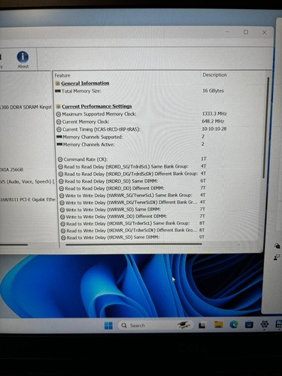
Task: Open Microsoft Edge from the taskbar
Action: coord(234,325)
